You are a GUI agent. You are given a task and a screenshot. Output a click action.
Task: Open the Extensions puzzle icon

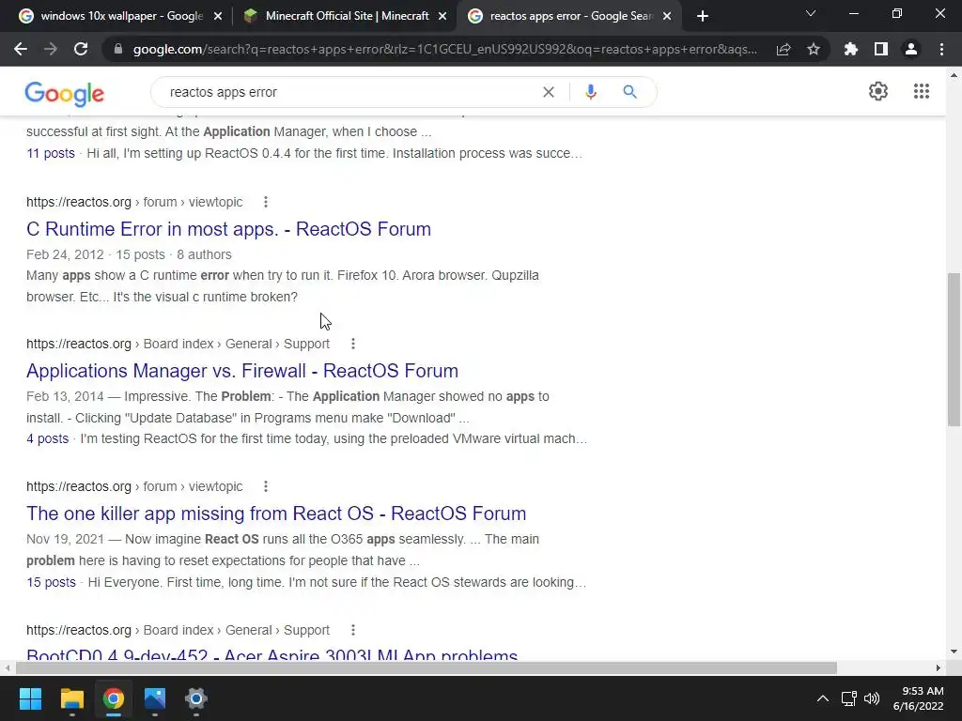click(x=851, y=49)
